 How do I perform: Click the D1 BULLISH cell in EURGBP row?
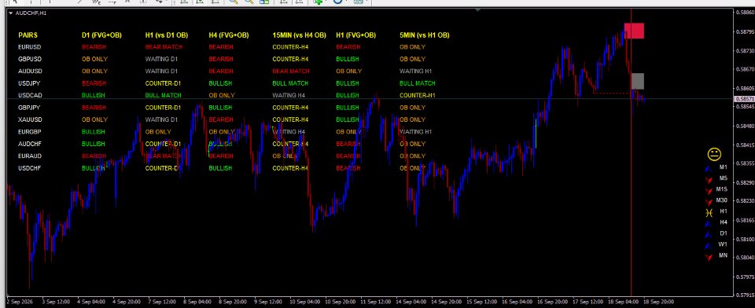tap(94, 132)
